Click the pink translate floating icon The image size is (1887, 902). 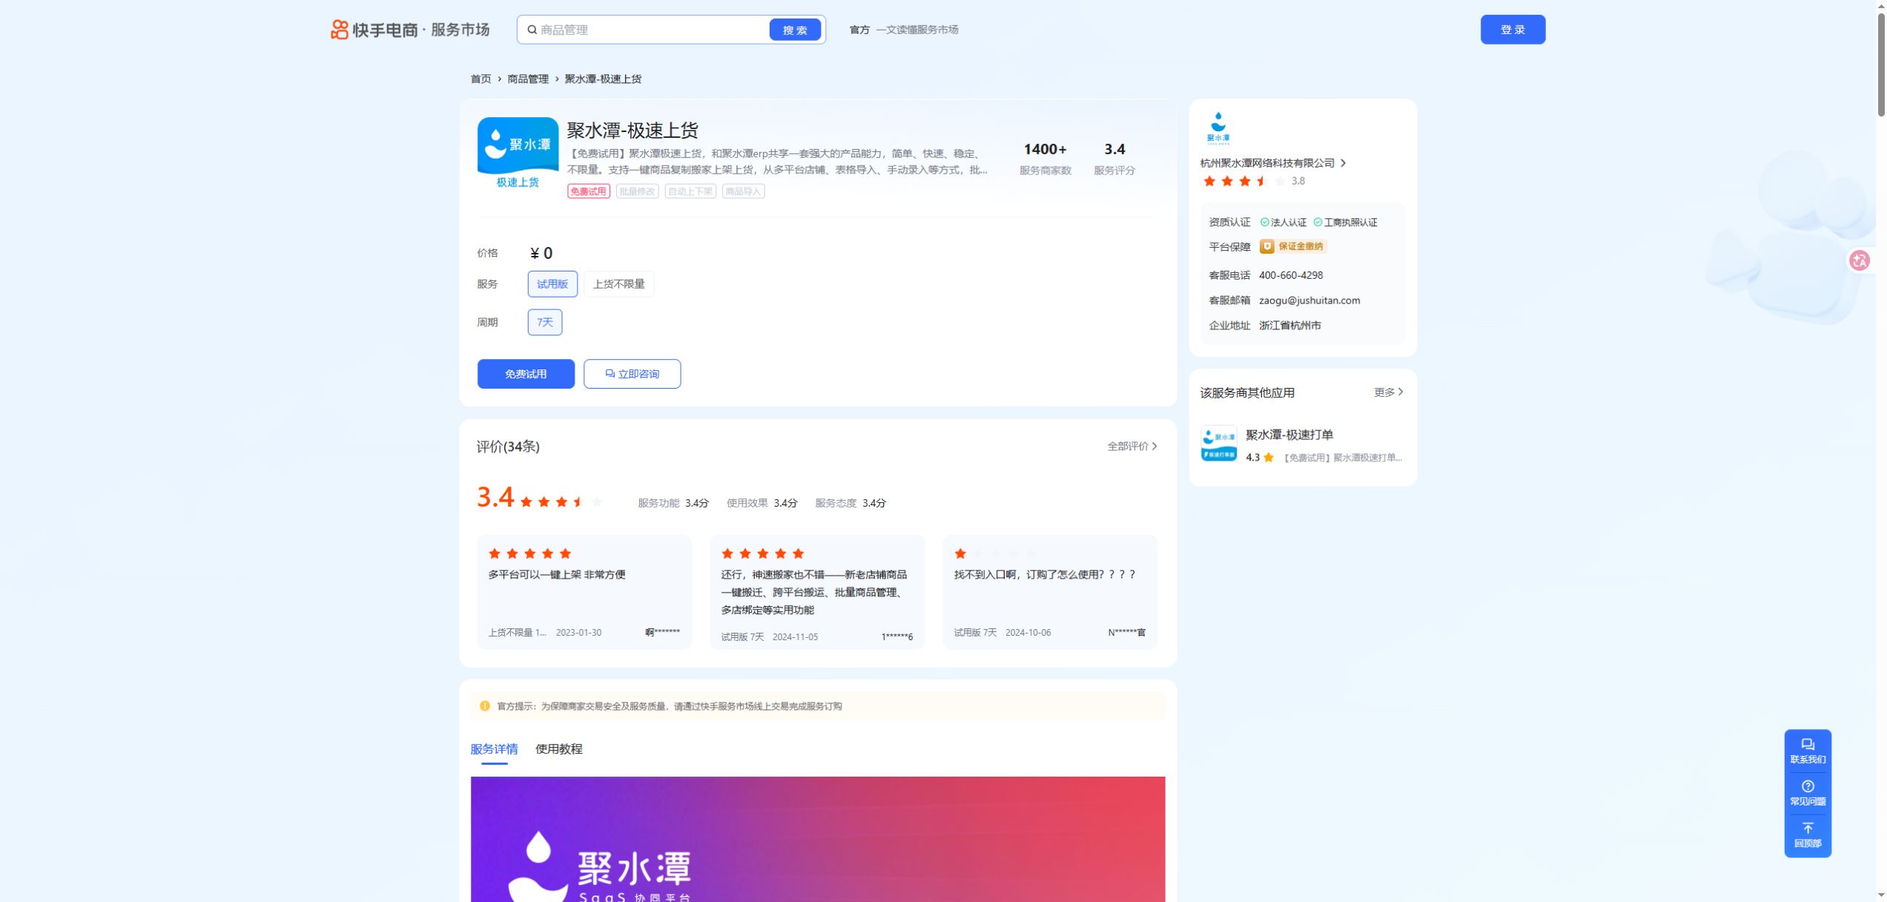tap(1859, 260)
